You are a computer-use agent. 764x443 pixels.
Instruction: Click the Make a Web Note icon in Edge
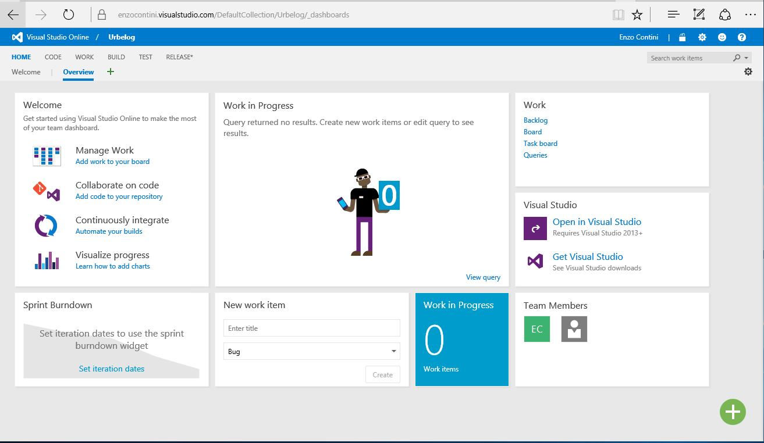[698, 14]
